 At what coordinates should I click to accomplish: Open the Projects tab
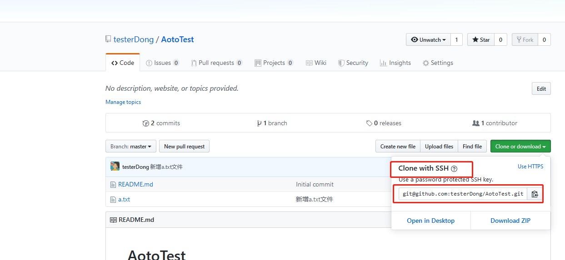[274, 63]
